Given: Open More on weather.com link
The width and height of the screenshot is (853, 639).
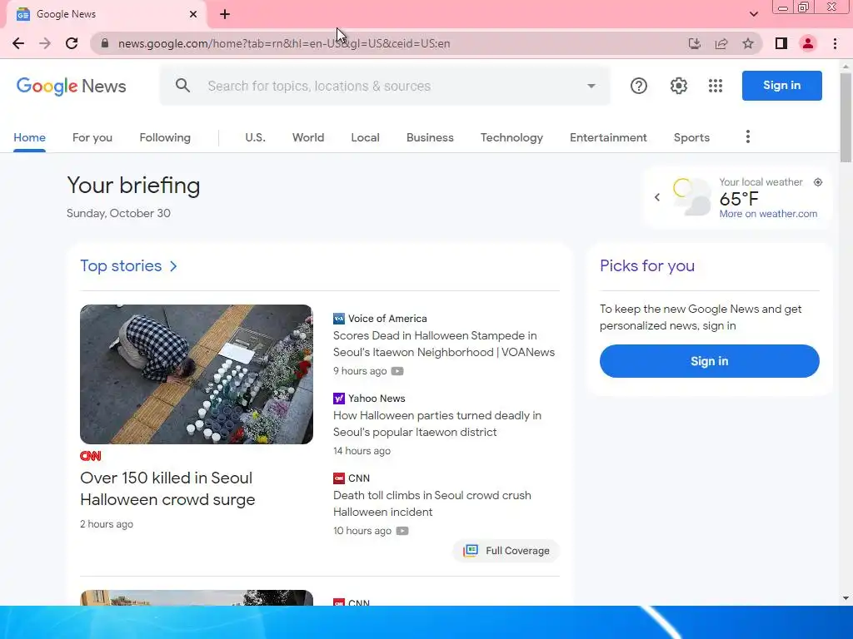Looking at the screenshot, I should coord(768,214).
